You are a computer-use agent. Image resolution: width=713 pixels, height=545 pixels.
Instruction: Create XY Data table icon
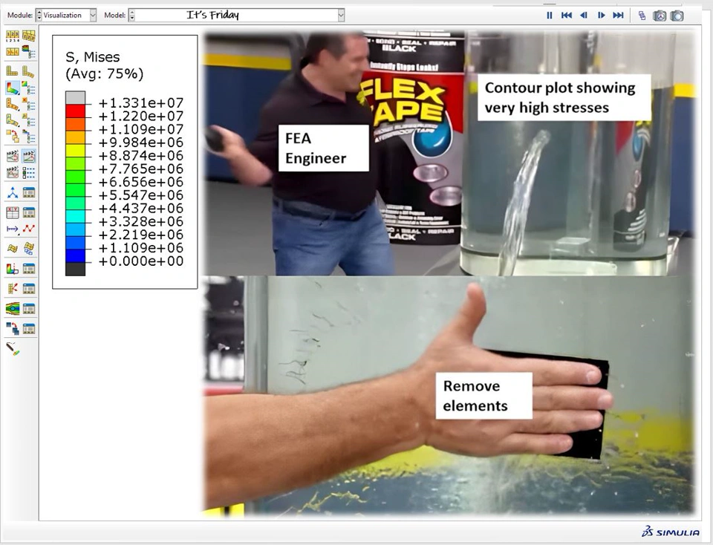click(13, 212)
